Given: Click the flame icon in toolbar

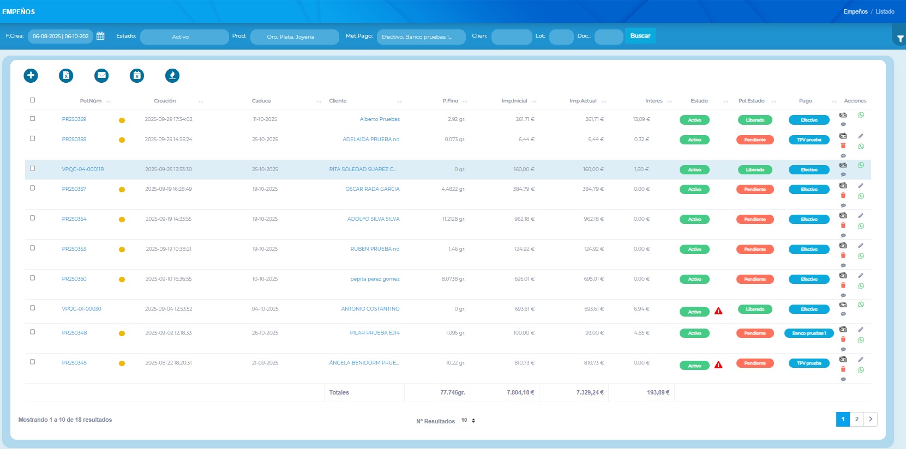Looking at the screenshot, I should click(172, 76).
